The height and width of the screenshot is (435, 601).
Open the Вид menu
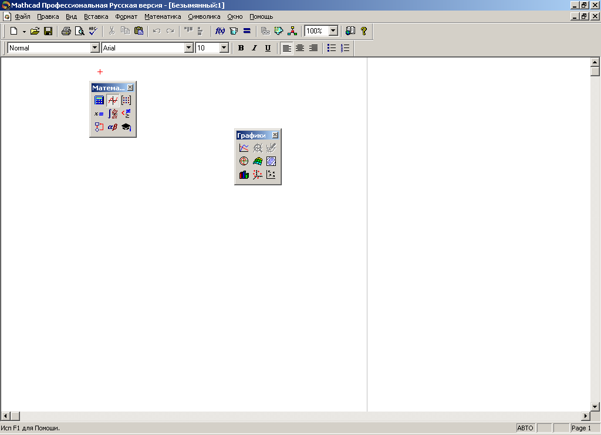(x=71, y=16)
